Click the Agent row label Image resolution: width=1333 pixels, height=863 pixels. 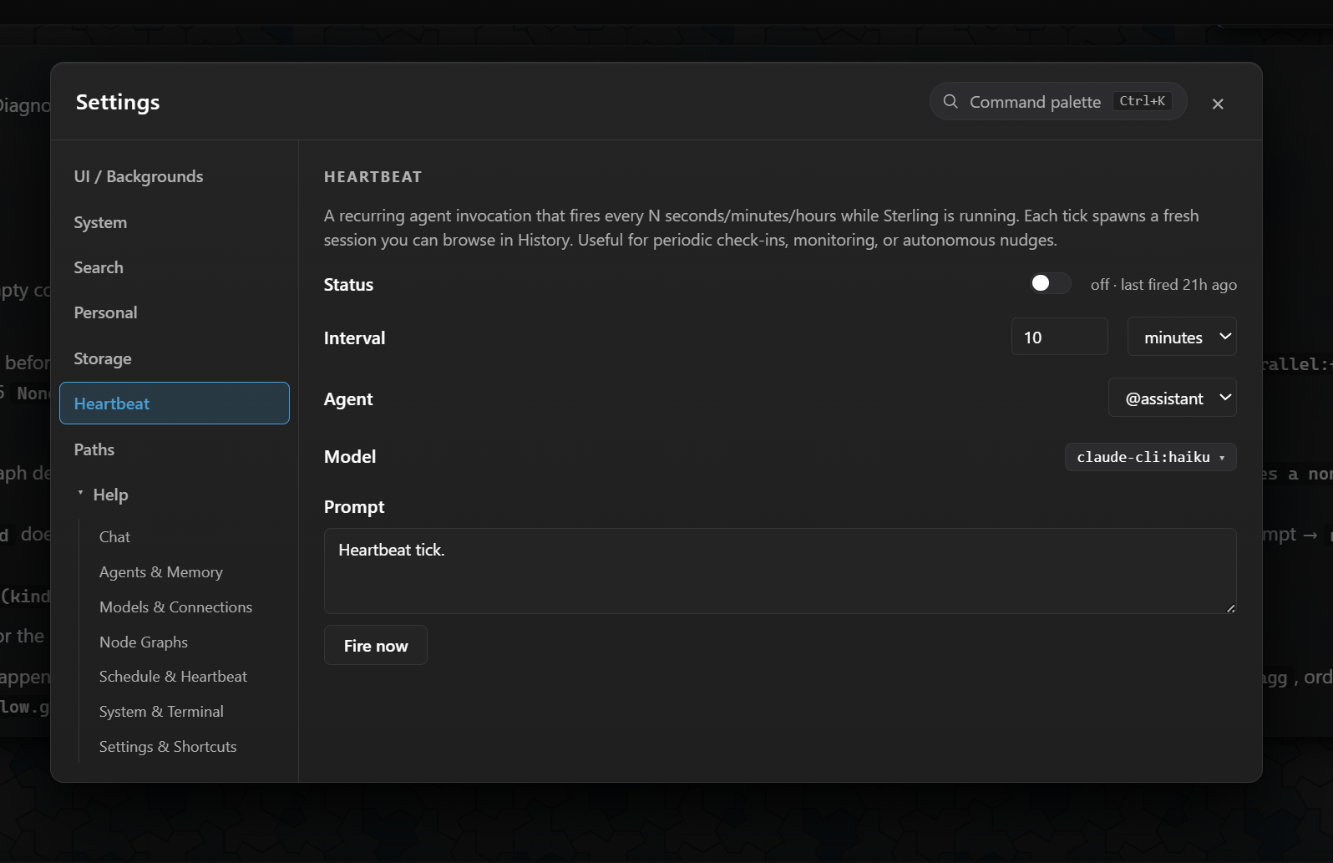pyautogui.click(x=348, y=399)
